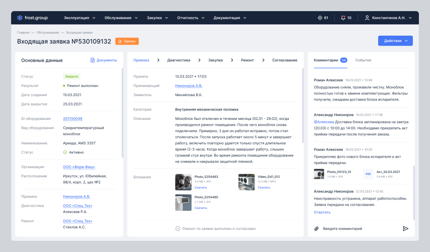Click the @Алексеев mention
Image resolution: width=430 pixels, height=252 pixels.
pos(324,122)
